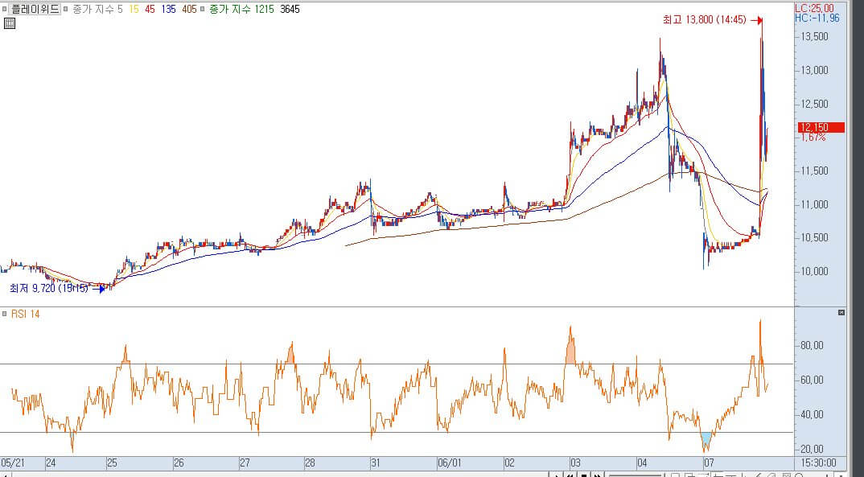
Task: Click the square marker before 플레이위드
Action: (5, 9)
